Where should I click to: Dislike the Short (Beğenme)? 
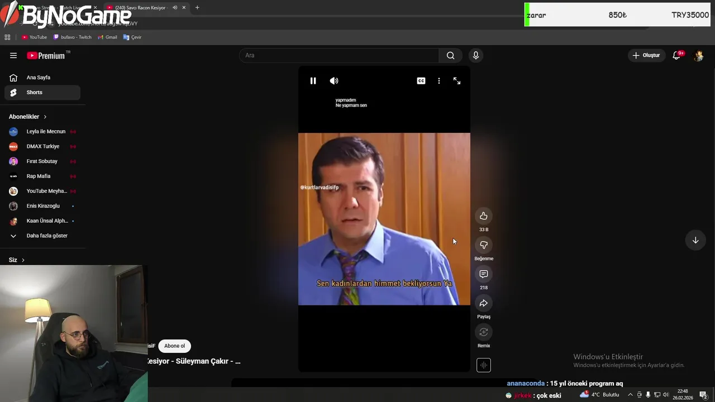[484, 245]
